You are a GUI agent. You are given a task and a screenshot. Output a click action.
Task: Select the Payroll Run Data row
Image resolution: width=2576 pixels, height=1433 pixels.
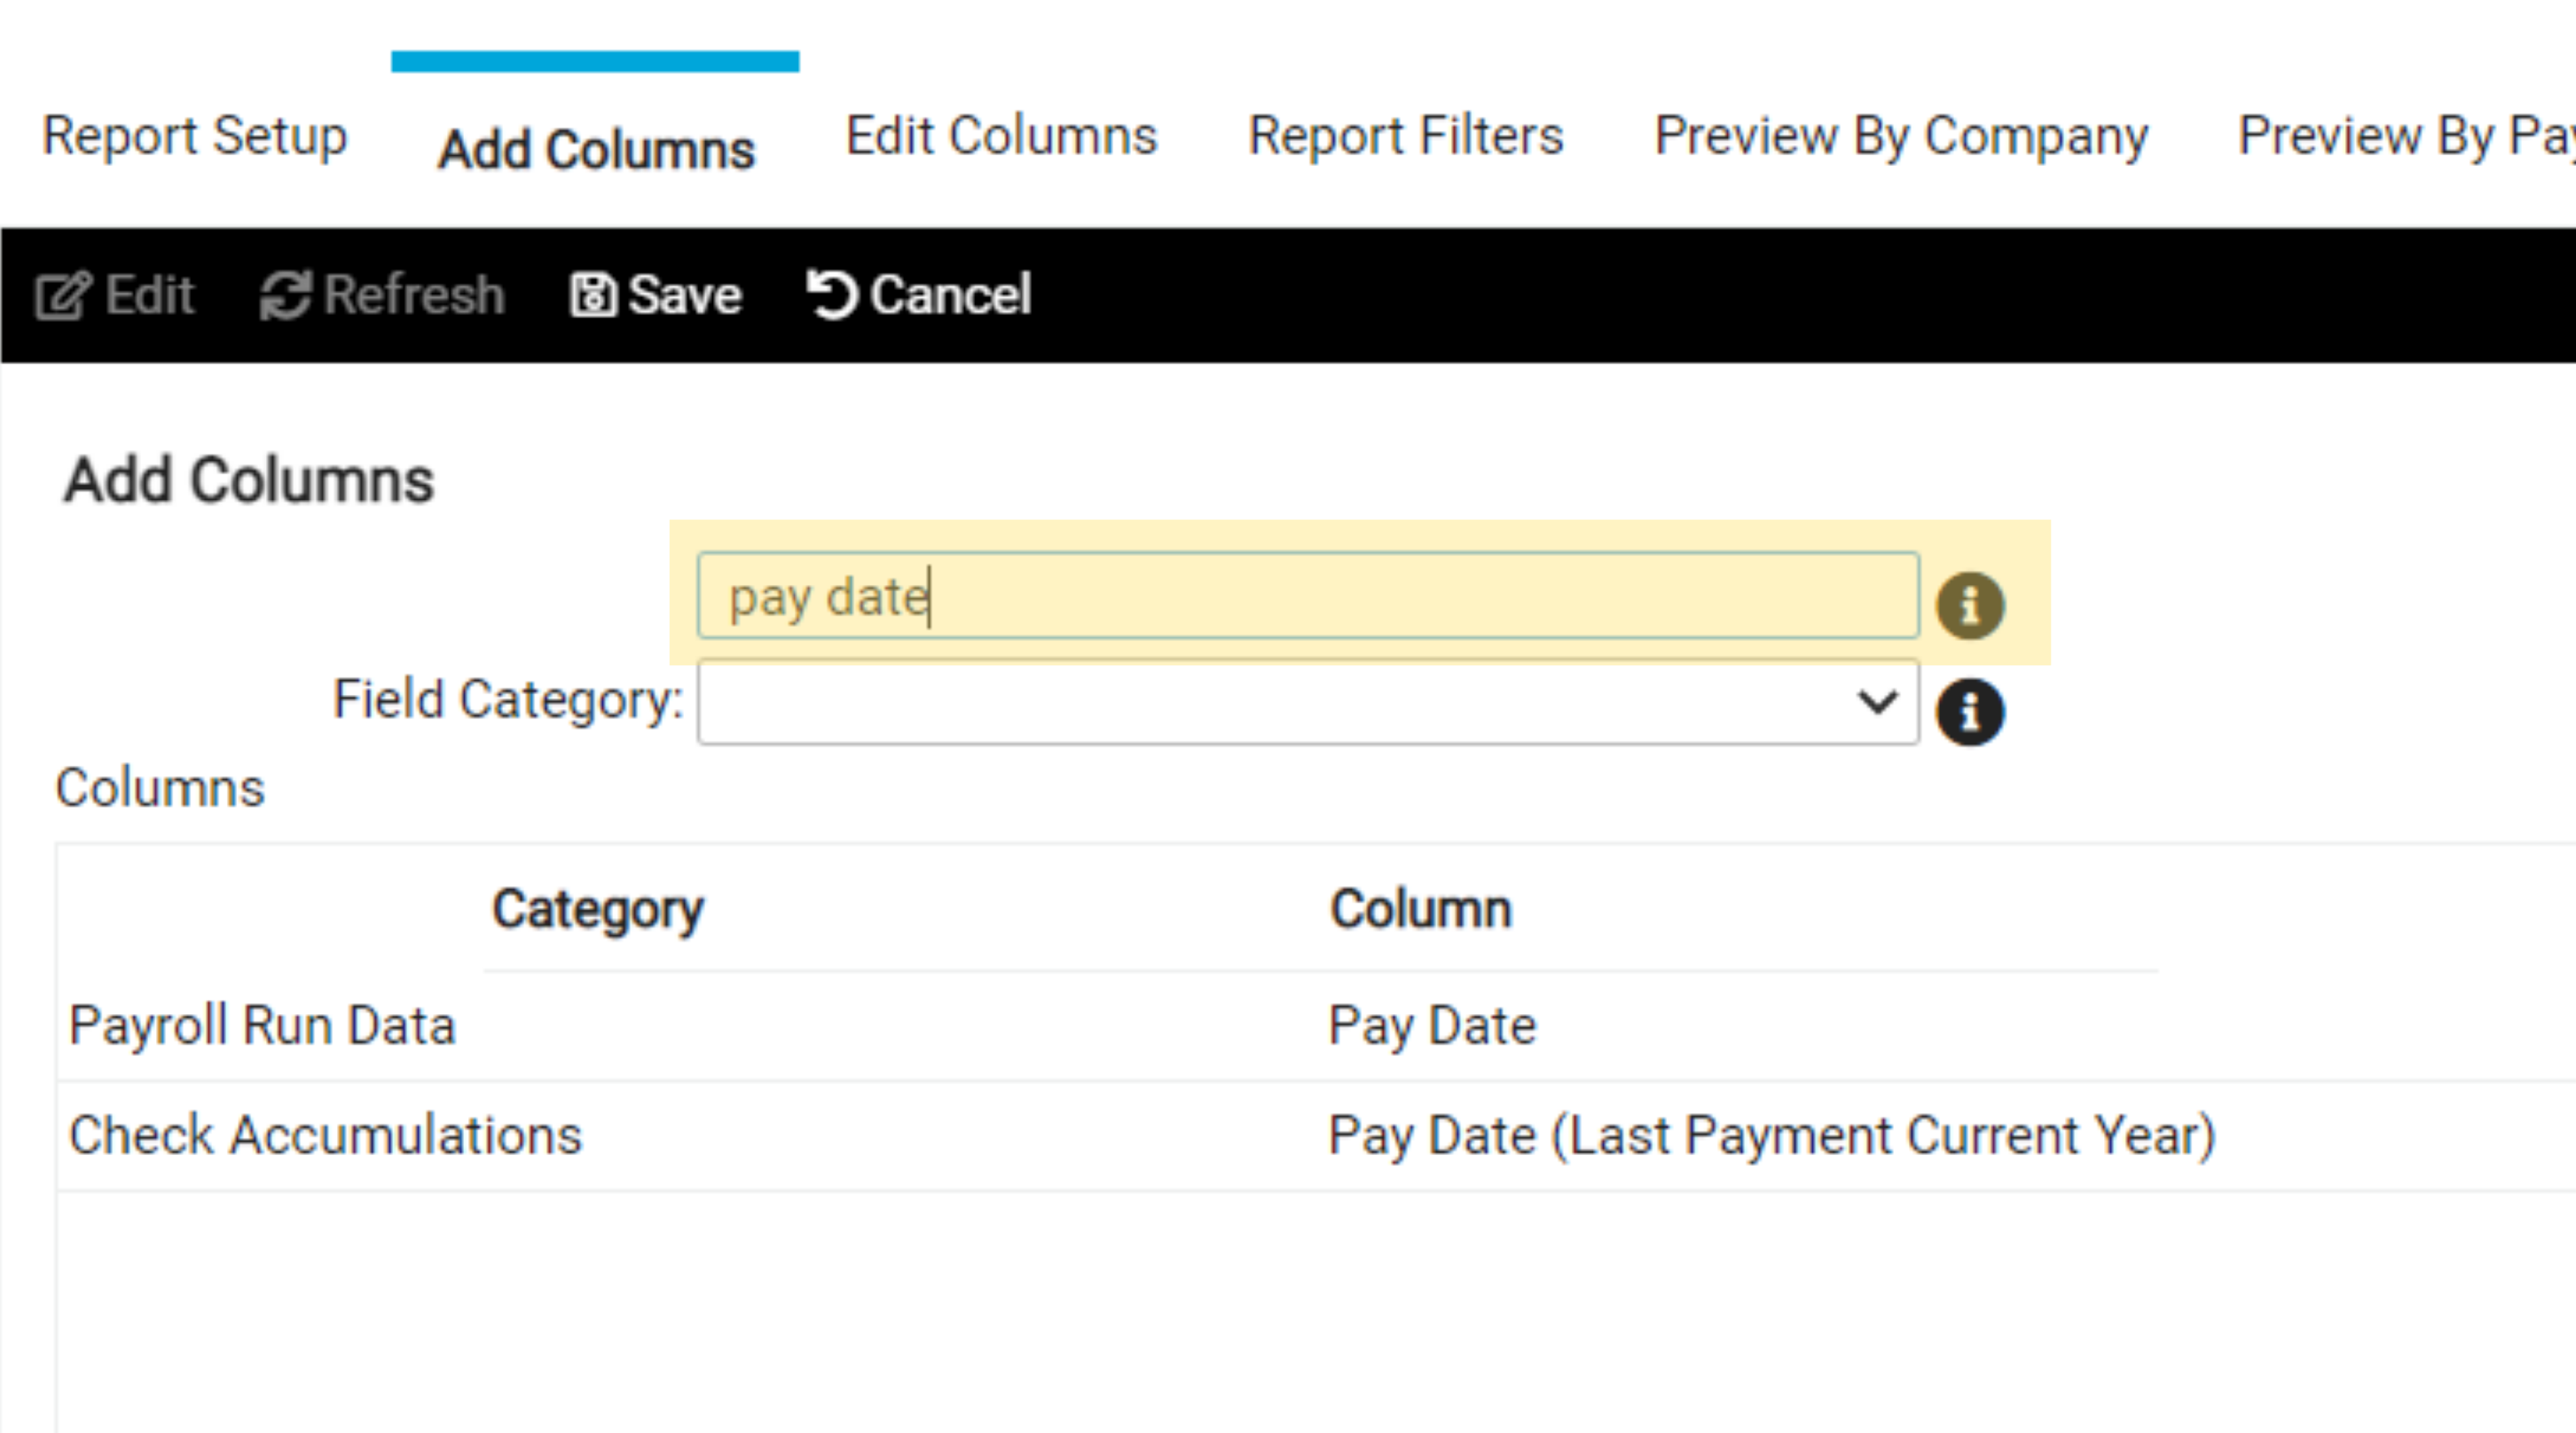tap(262, 1026)
